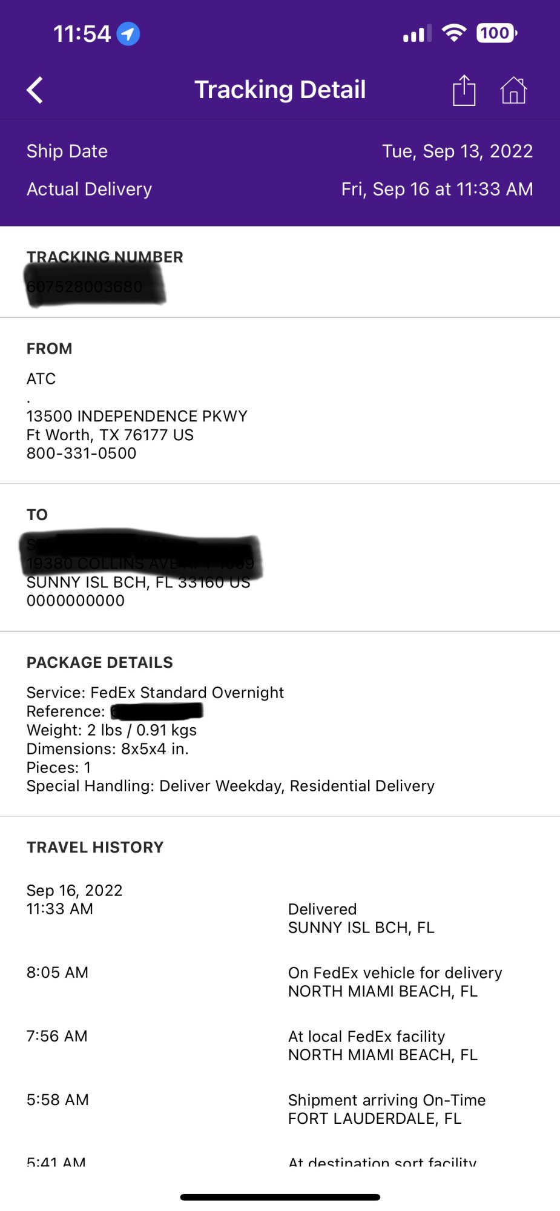Tap the battery indicator showing 100
This screenshot has width=560, height=1211.
coord(496,33)
